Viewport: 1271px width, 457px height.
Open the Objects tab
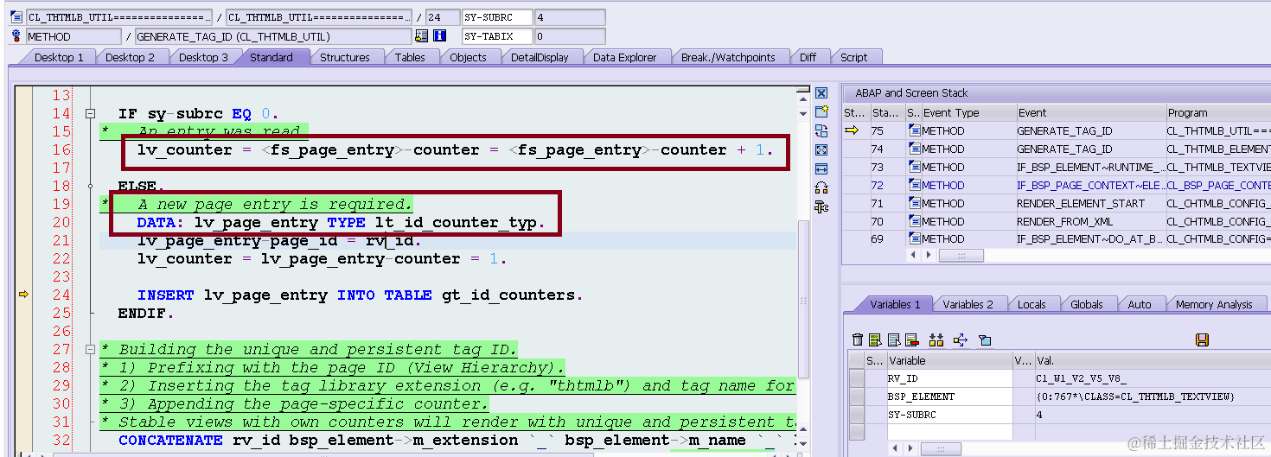click(x=468, y=57)
